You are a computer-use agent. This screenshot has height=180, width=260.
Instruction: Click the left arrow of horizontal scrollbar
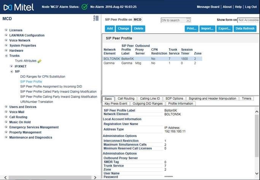coord(5,177)
